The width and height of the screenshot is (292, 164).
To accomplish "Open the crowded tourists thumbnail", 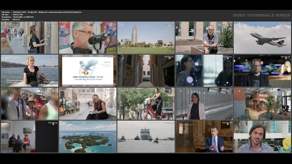I will coord(30,104).
